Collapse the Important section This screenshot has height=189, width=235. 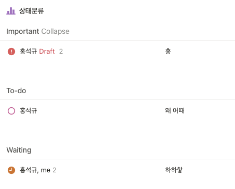[x=55, y=31]
